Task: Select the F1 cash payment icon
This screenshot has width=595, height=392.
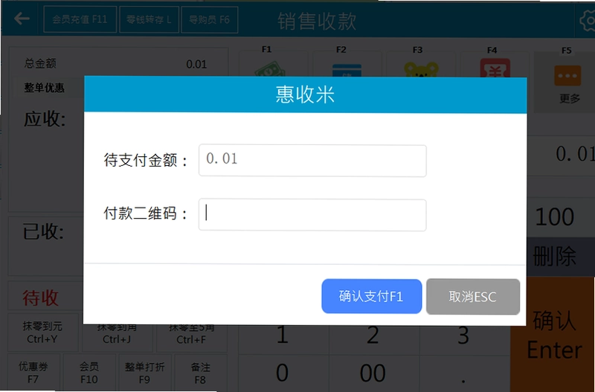Action: [x=270, y=69]
